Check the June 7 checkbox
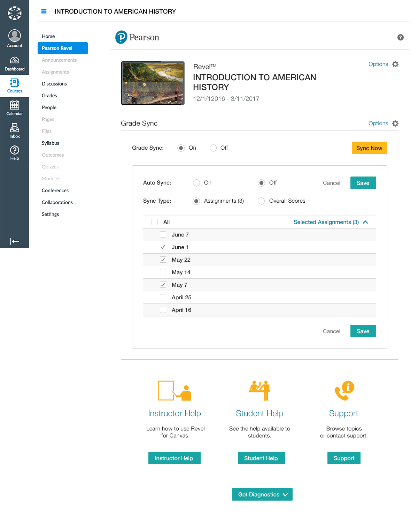 pyautogui.click(x=163, y=234)
